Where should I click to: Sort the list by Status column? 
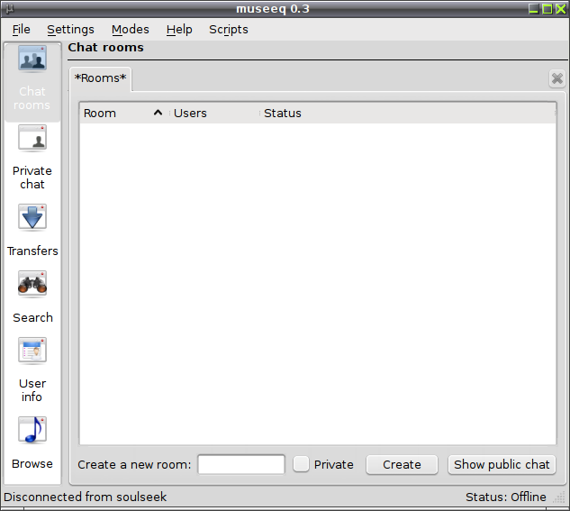(408, 114)
